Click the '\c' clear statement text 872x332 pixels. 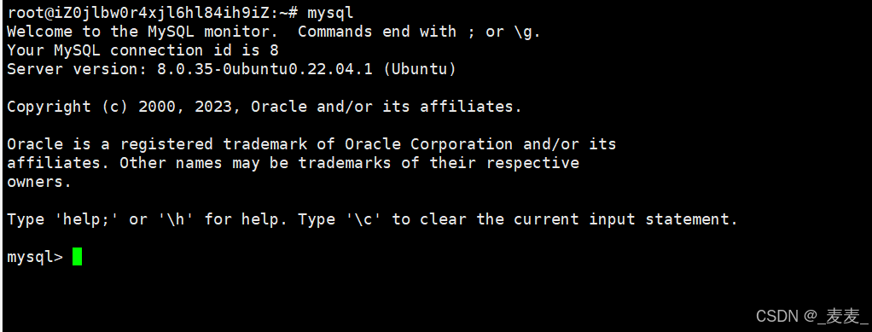pos(363,219)
